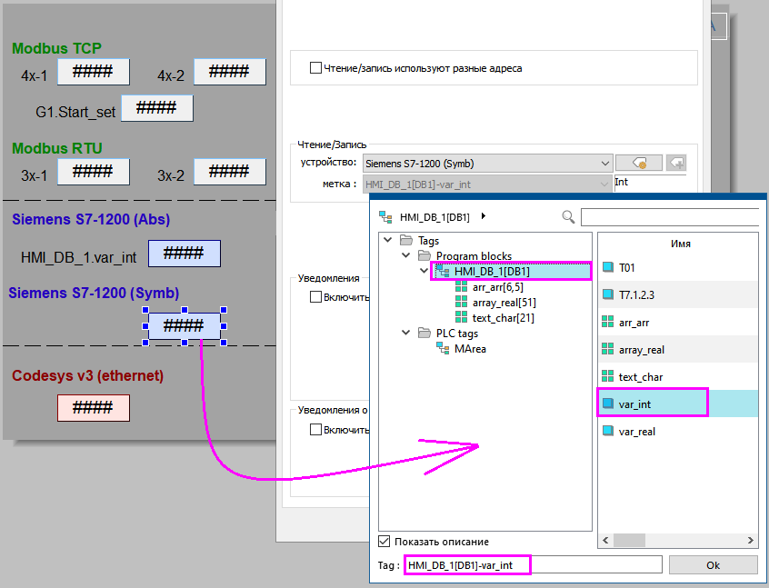The image size is (769, 588).
Task: Select the T01 row label
Action: point(627,268)
